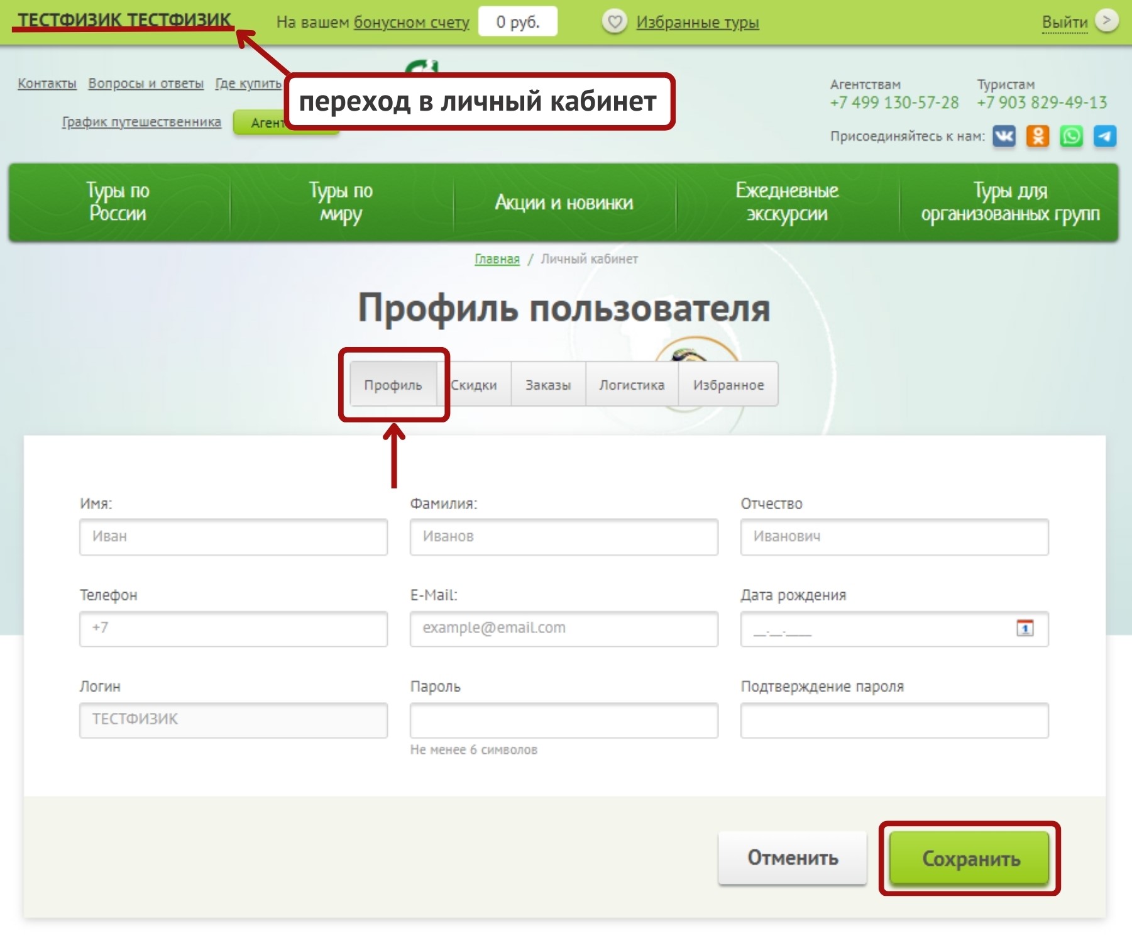The image size is (1132, 943).
Task: Click the arrow icon next to Выйти
Action: tap(1107, 21)
